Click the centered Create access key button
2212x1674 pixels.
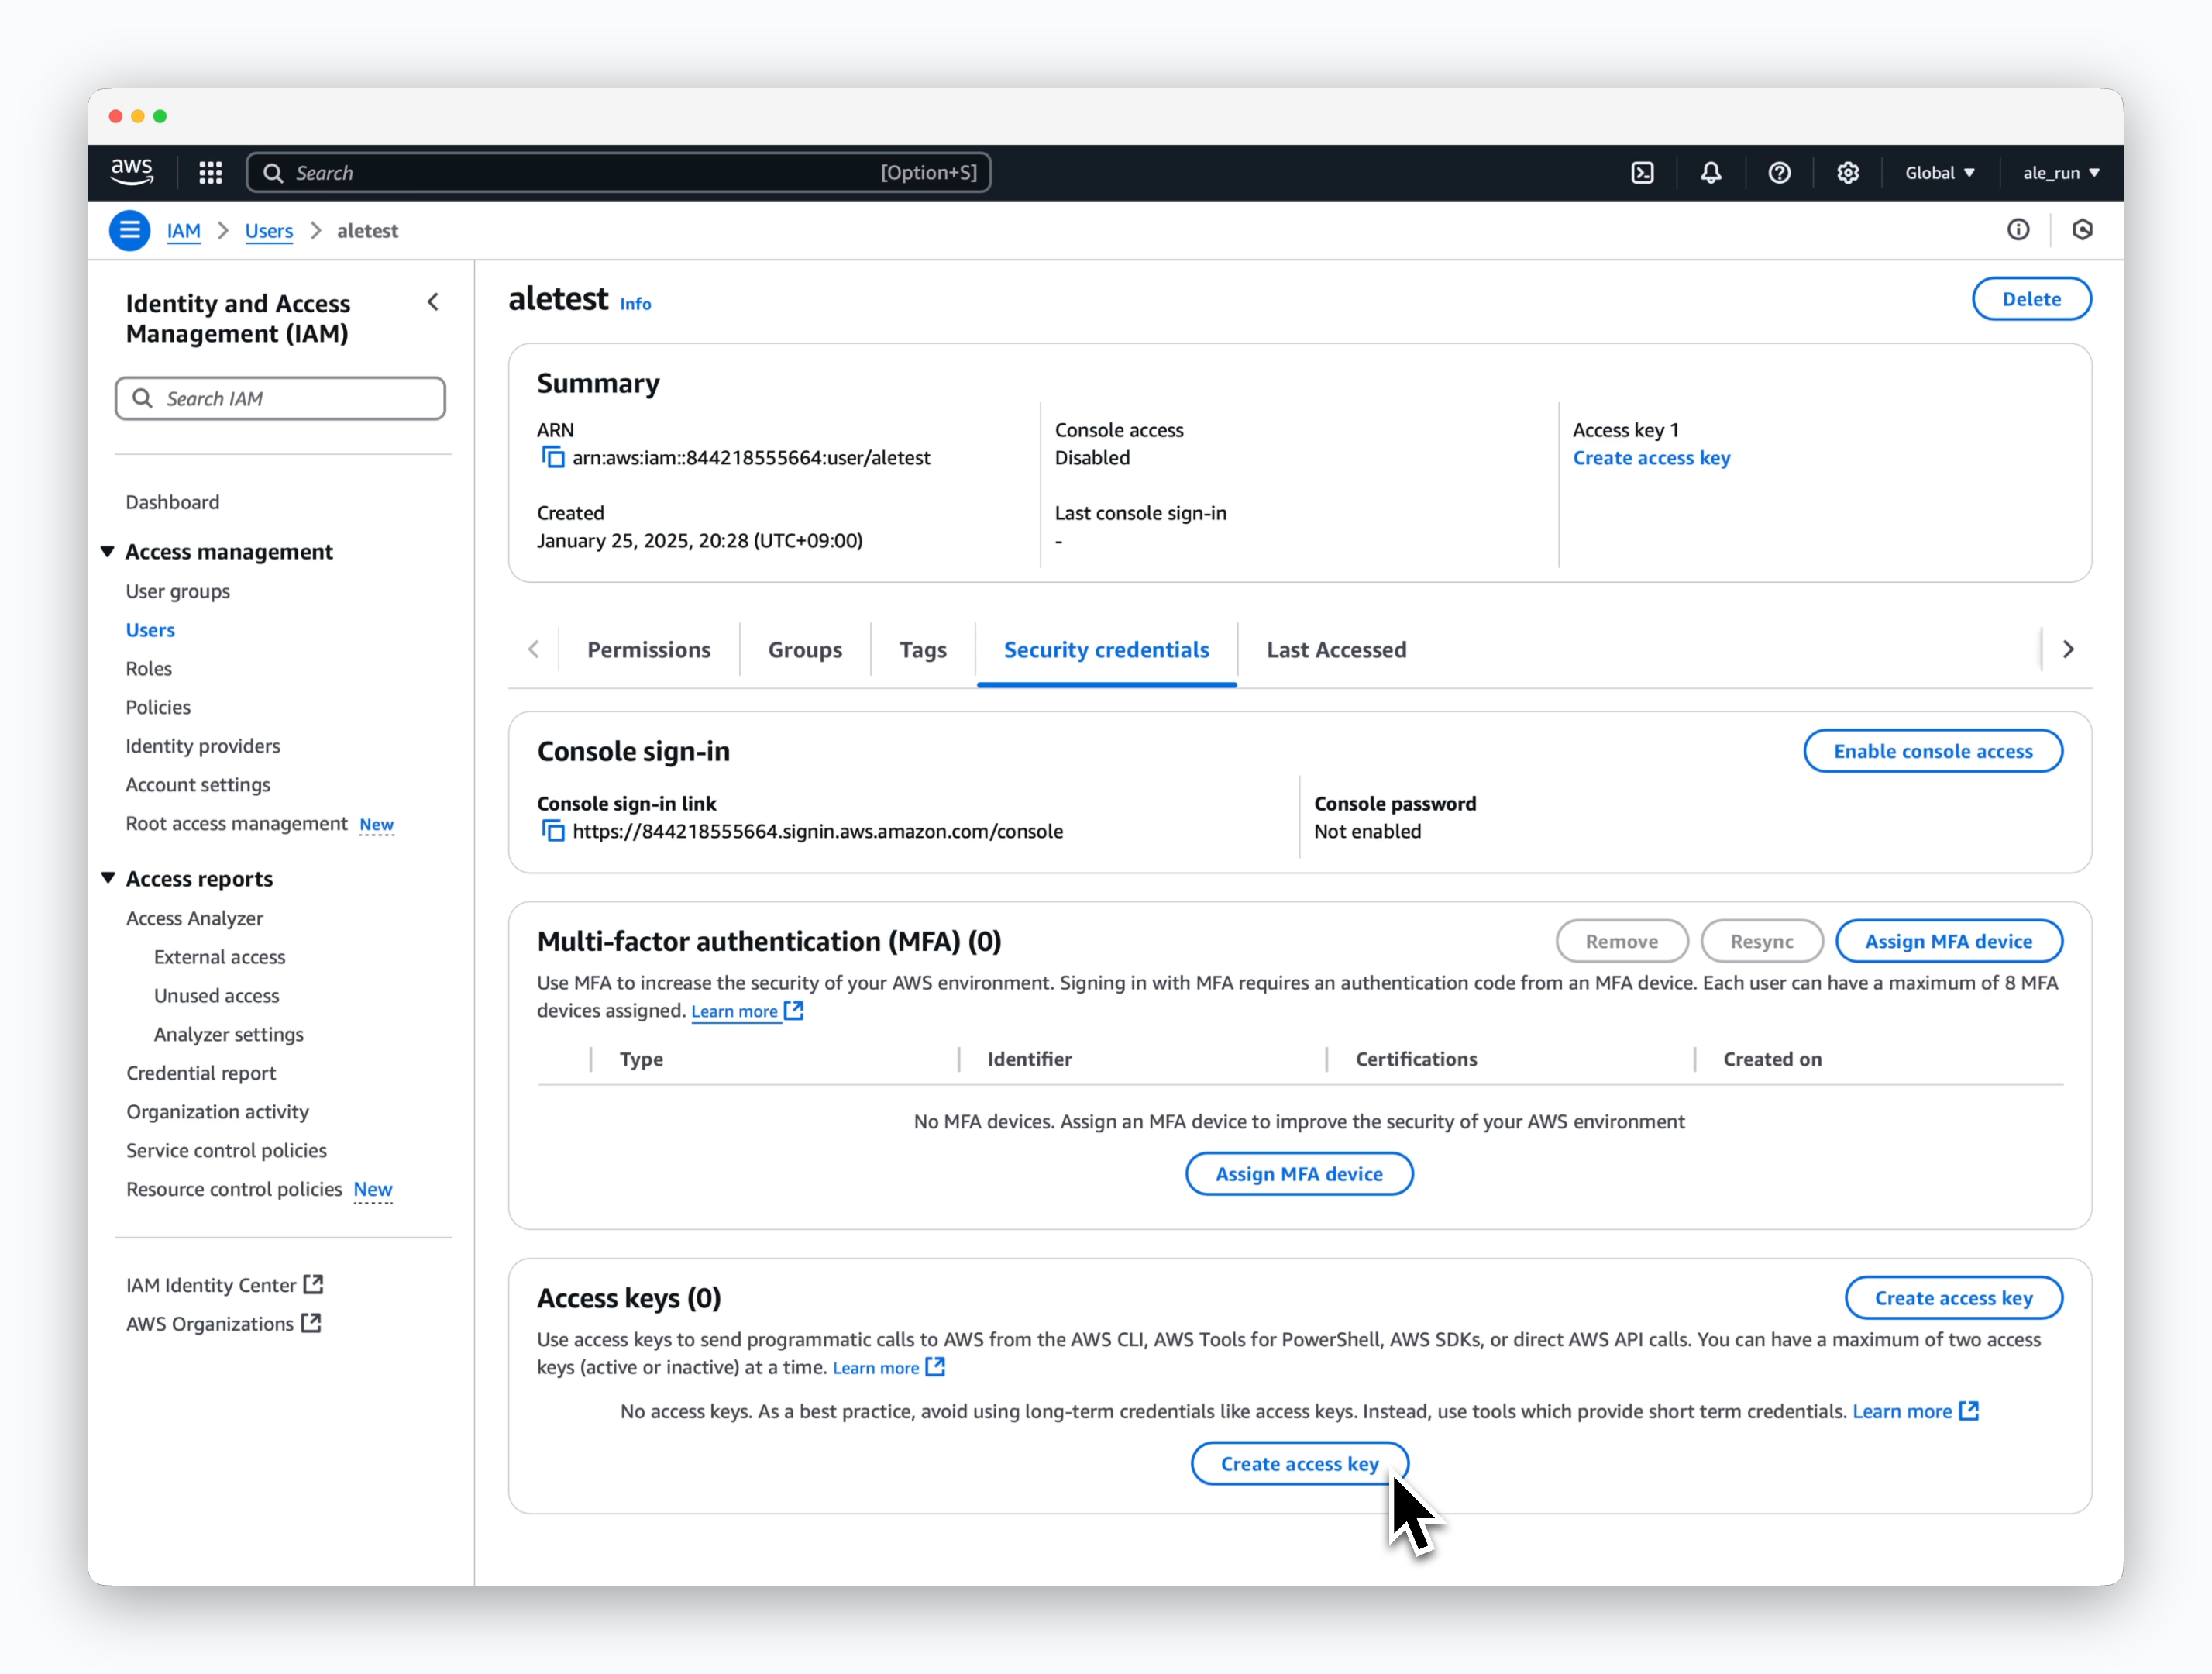pyautogui.click(x=1299, y=1464)
